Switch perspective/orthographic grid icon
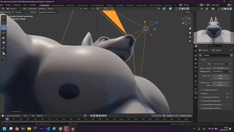234x132 pixels. coord(190,41)
